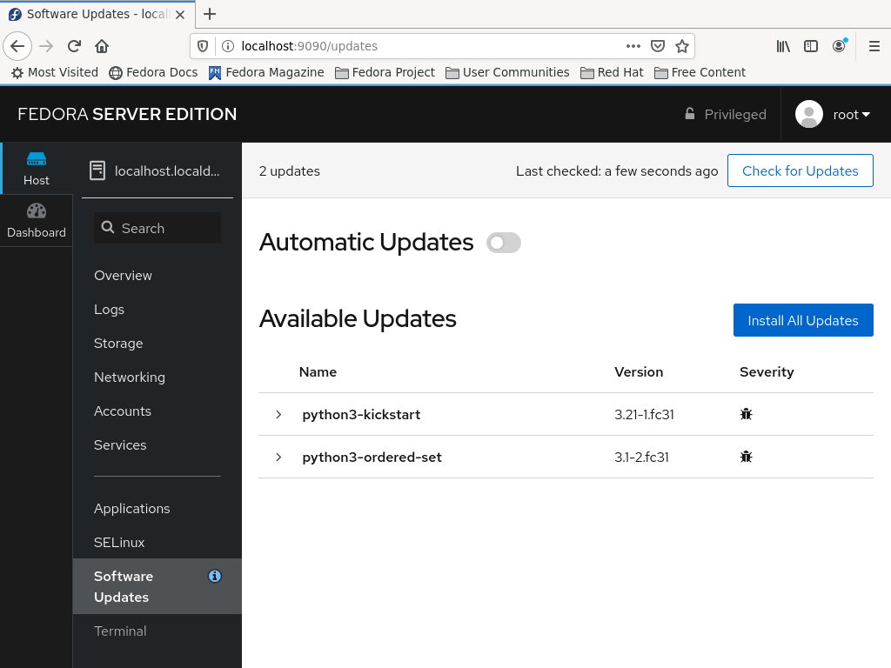
Task: Open the Fedora Docs bookmark
Action: pos(153,72)
